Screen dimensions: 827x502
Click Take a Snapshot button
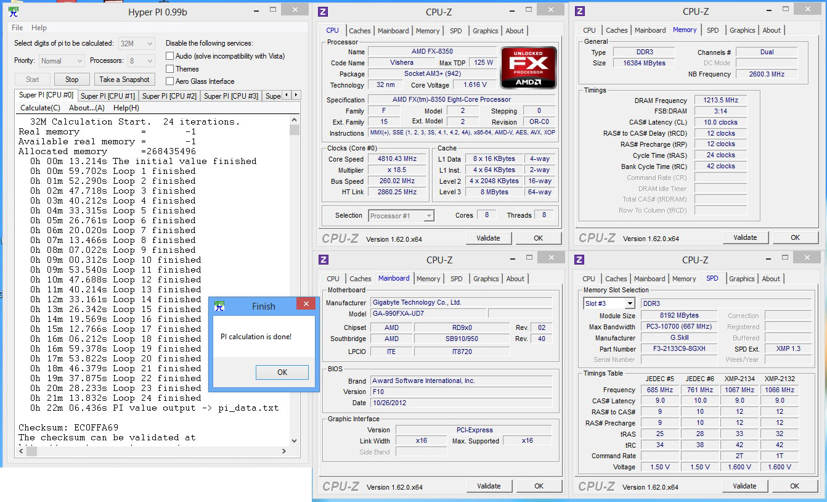(x=124, y=79)
